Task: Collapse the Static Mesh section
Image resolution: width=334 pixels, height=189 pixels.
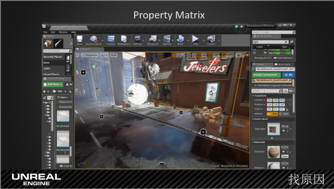Action: [x=253, y=119]
